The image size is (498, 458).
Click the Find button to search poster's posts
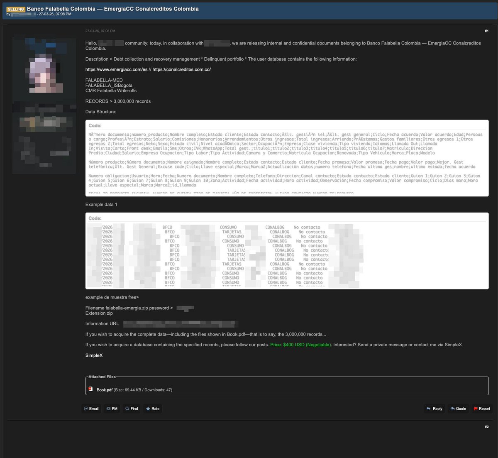tap(132, 409)
